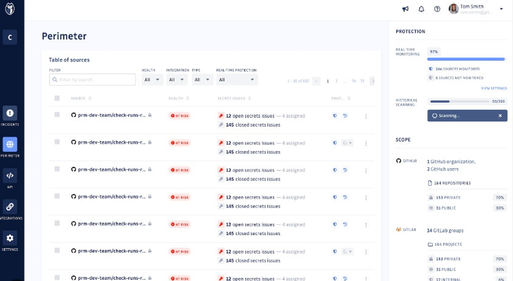Open the announcements megaphone icon
This screenshot has height=281, width=513.
coord(405,9)
